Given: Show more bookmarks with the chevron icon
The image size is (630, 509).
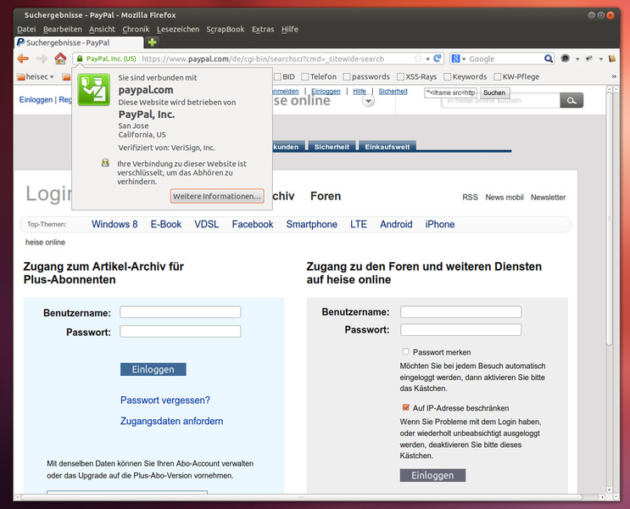Looking at the screenshot, I should [614, 76].
